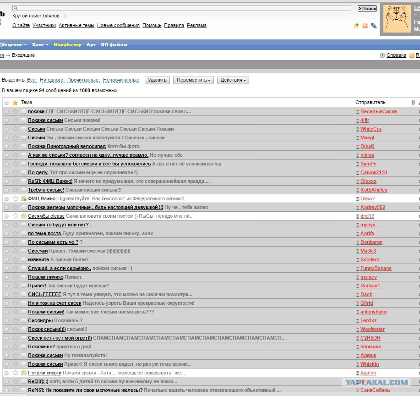Expand the Действия dropdown menu
This screenshot has width=420, height=396.
pyautogui.click(x=233, y=80)
